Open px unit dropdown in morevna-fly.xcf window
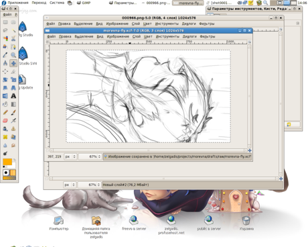Image resolution: width=308 pixels, height=247 pixels. pos(70,156)
